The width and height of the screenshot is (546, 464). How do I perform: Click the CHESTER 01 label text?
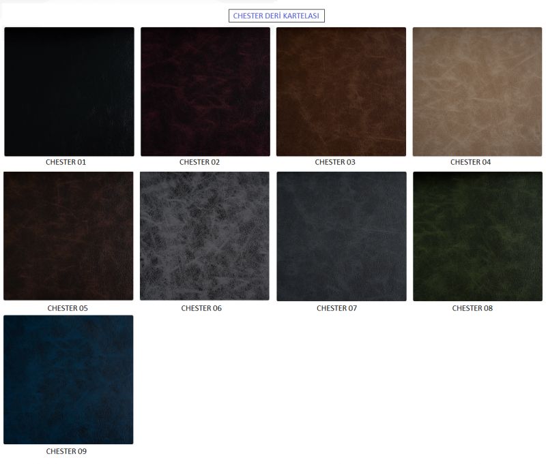tap(66, 162)
